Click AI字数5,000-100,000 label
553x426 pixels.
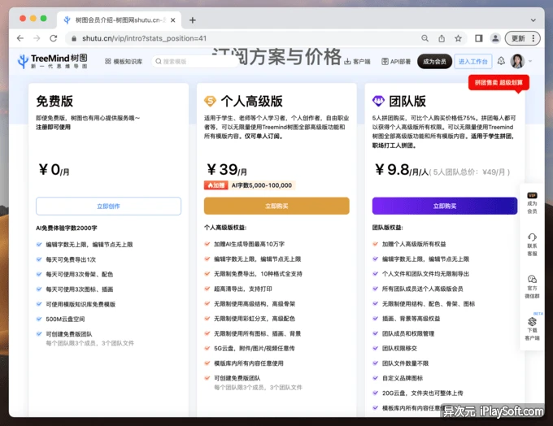click(262, 185)
